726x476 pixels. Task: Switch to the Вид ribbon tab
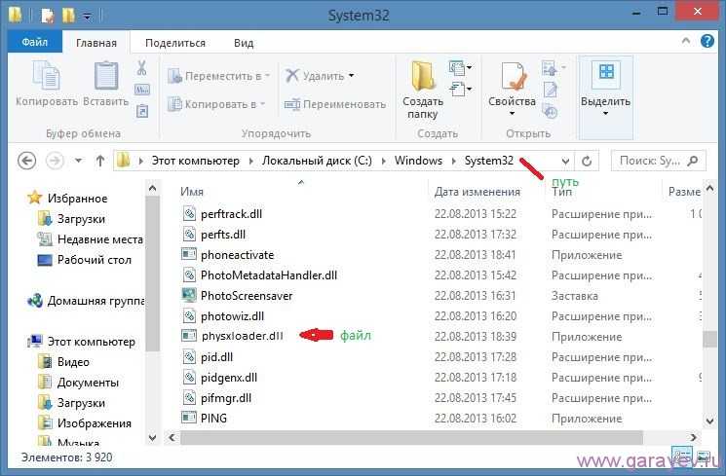coord(244,43)
